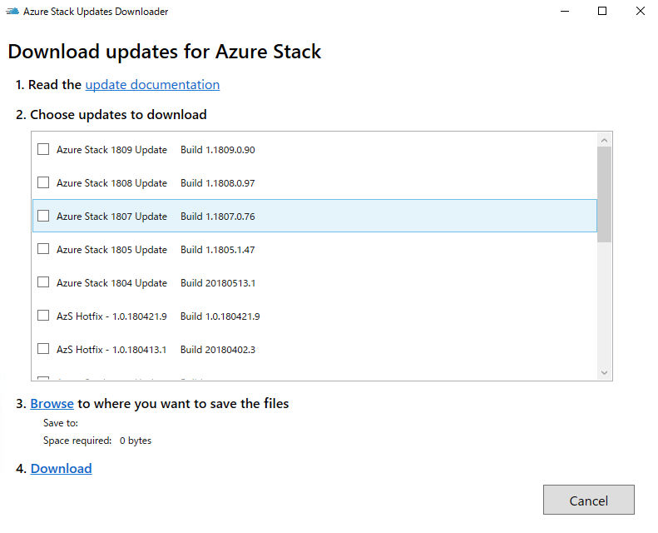Minimize the Updates Downloader window
Screen dimensions: 658x533
click(x=564, y=12)
